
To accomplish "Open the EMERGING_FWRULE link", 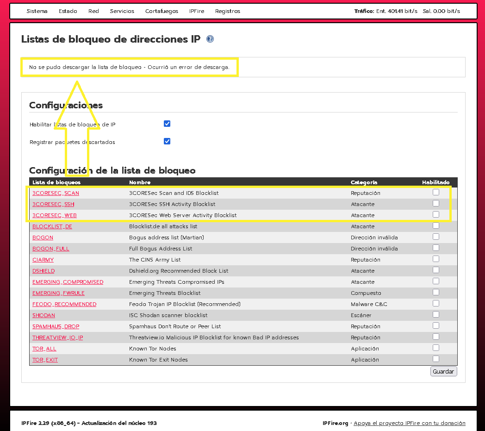I will 58,294.
